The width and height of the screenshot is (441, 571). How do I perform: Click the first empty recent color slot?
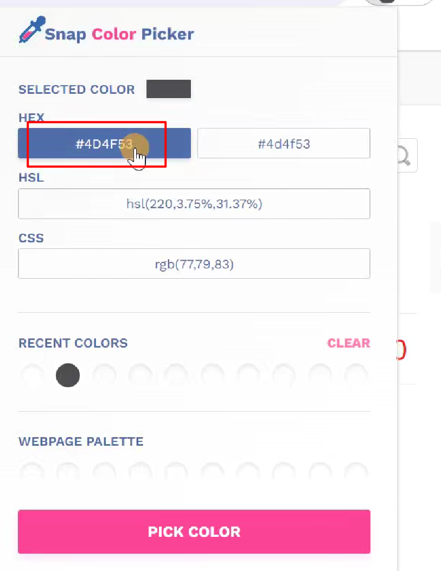(32, 375)
